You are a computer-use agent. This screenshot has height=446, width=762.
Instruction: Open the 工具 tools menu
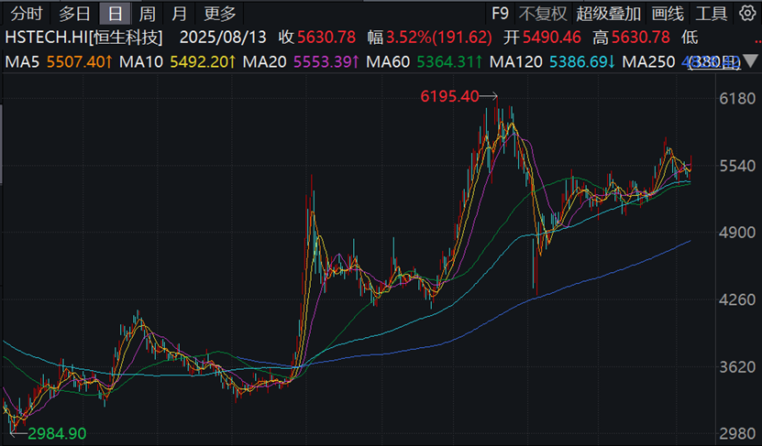[x=712, y=13]
